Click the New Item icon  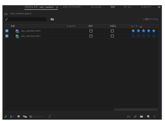pyautogui.click(x=148, y=116)
